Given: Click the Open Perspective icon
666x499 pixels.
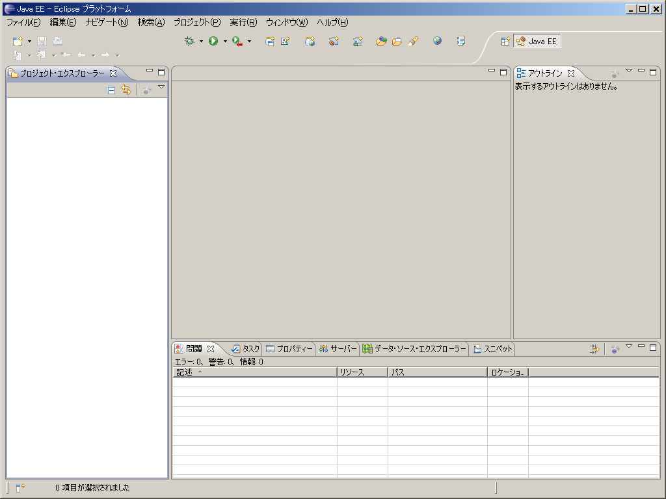Looking at the screenshot, I should (505, 41).
